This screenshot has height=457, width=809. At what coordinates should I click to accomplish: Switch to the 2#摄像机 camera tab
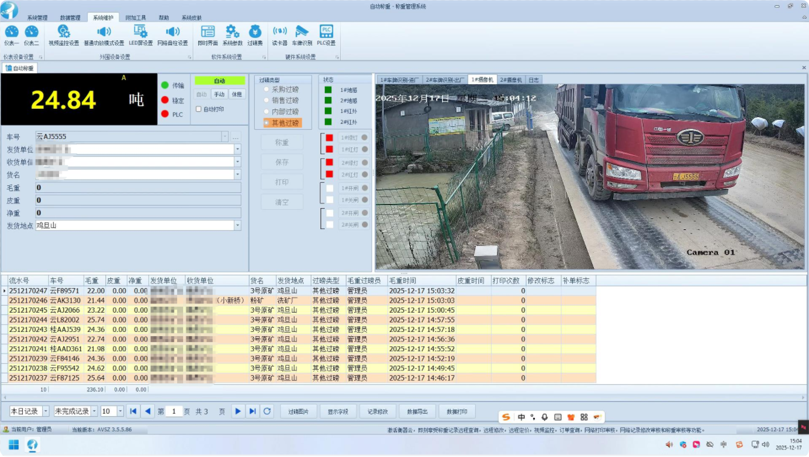[511, 79]
